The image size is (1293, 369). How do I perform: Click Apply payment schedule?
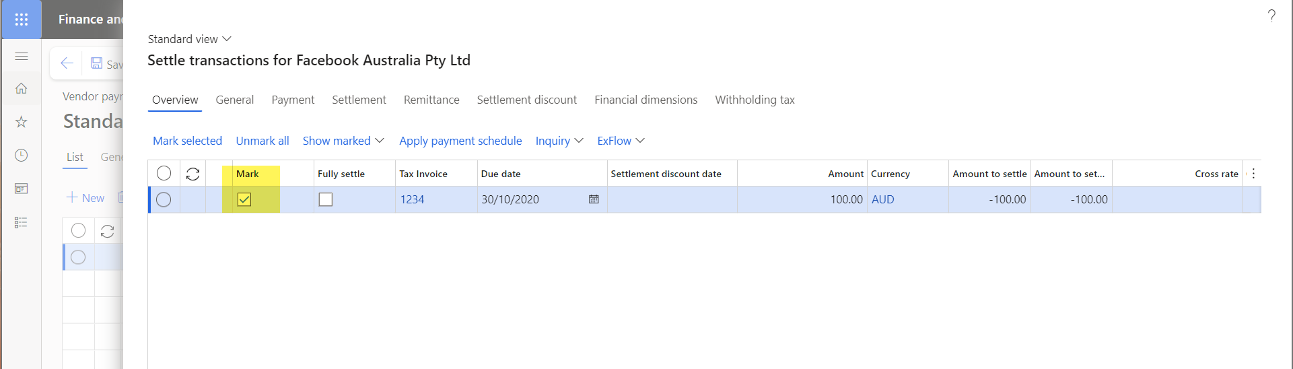460,141
